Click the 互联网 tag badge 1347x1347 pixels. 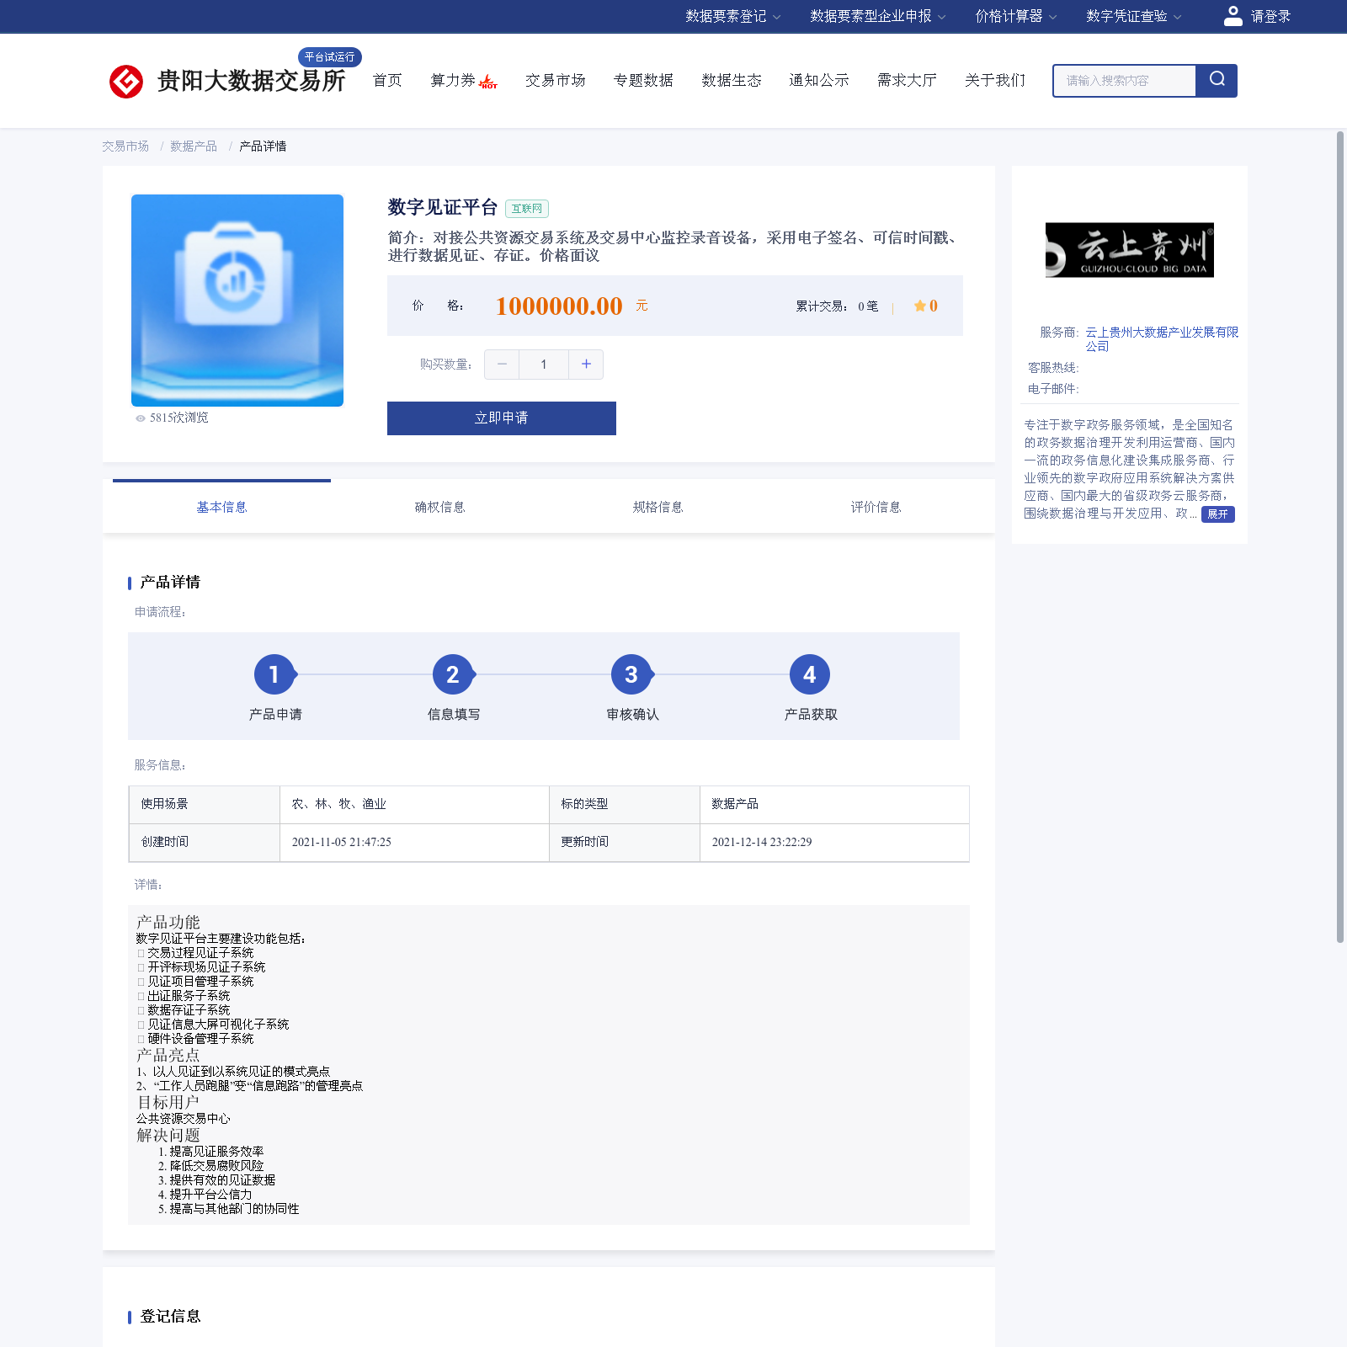527,209
